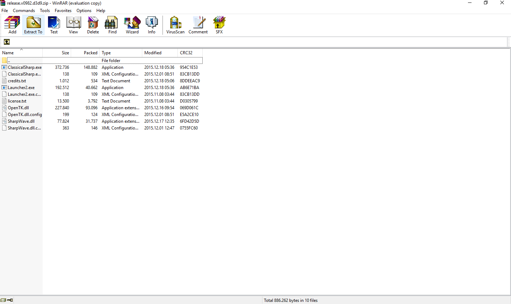
Task: Click the File folder type label
Action: point(111,61)
